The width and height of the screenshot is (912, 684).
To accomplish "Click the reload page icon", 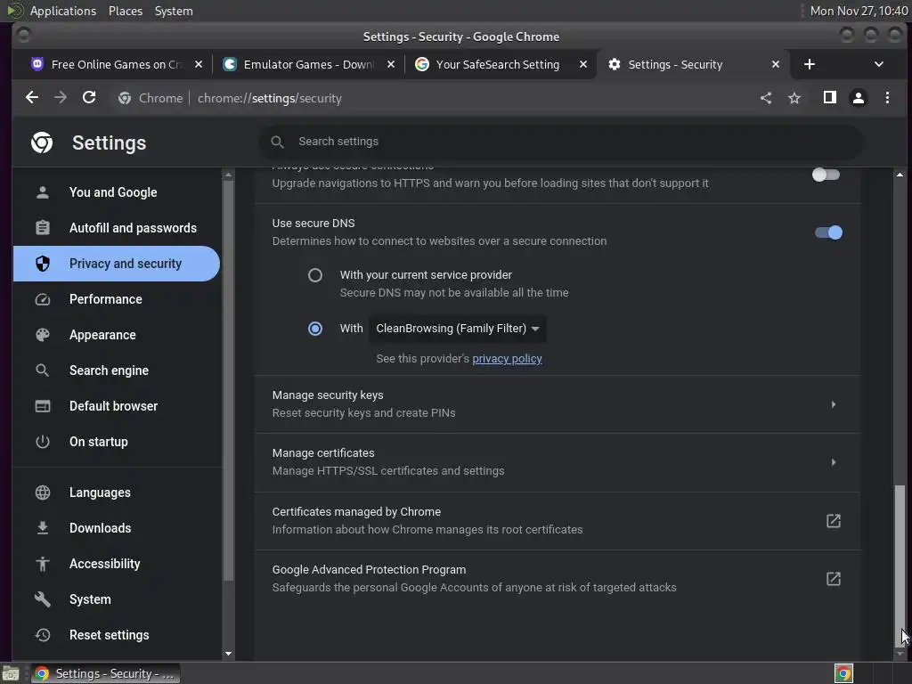I will click(x=89, y=98).
